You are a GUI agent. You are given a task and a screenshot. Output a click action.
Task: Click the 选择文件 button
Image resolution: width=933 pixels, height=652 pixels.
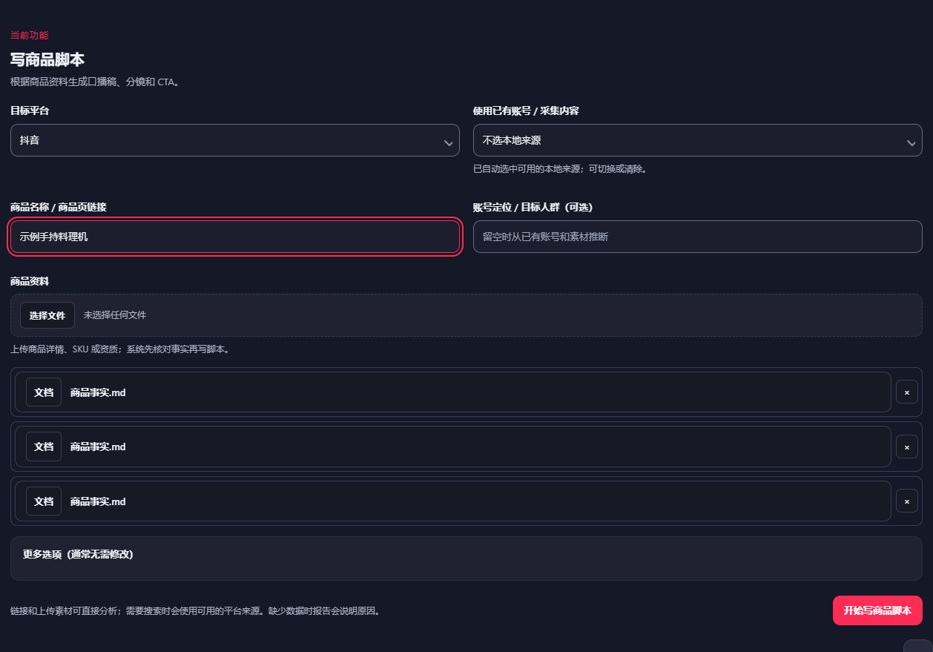click(x=47, y=315)
